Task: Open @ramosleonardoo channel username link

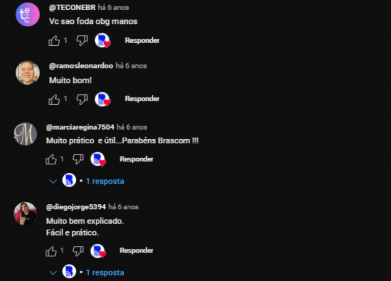Action: pos(81,66)
